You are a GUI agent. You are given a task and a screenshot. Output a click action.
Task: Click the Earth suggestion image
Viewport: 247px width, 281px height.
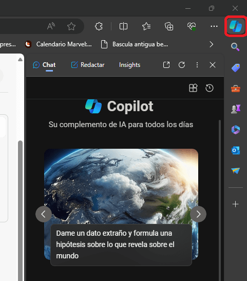coord(121,186)
